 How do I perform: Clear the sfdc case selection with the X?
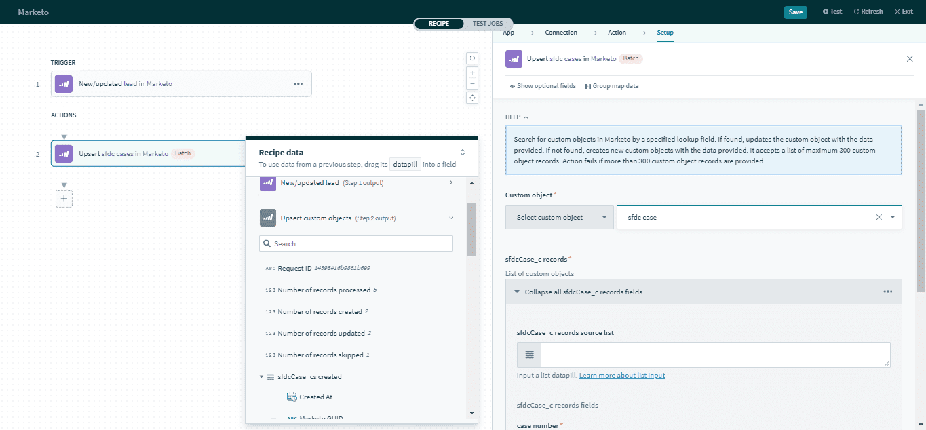879,216
